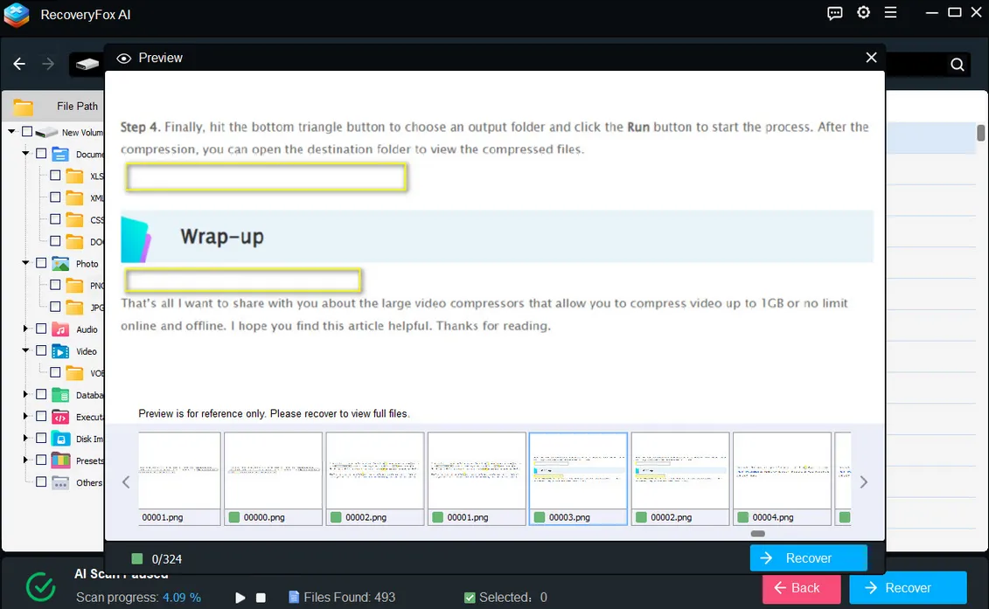Click the search magnifier icon
This screenshot has height=609, width=989.
[x=957, y=65]
